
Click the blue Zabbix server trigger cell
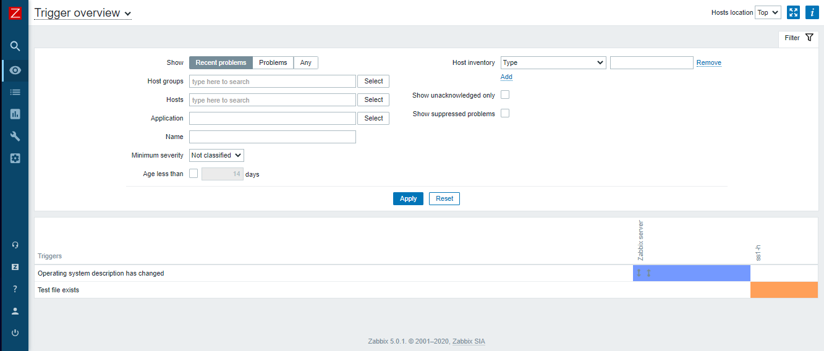pyautogui.click(x=692, y=273)
